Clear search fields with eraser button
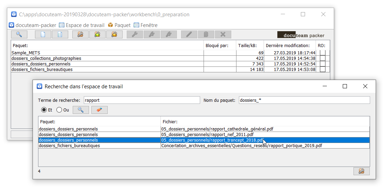This screenshot has height=188, width=385. click(99, 110)
